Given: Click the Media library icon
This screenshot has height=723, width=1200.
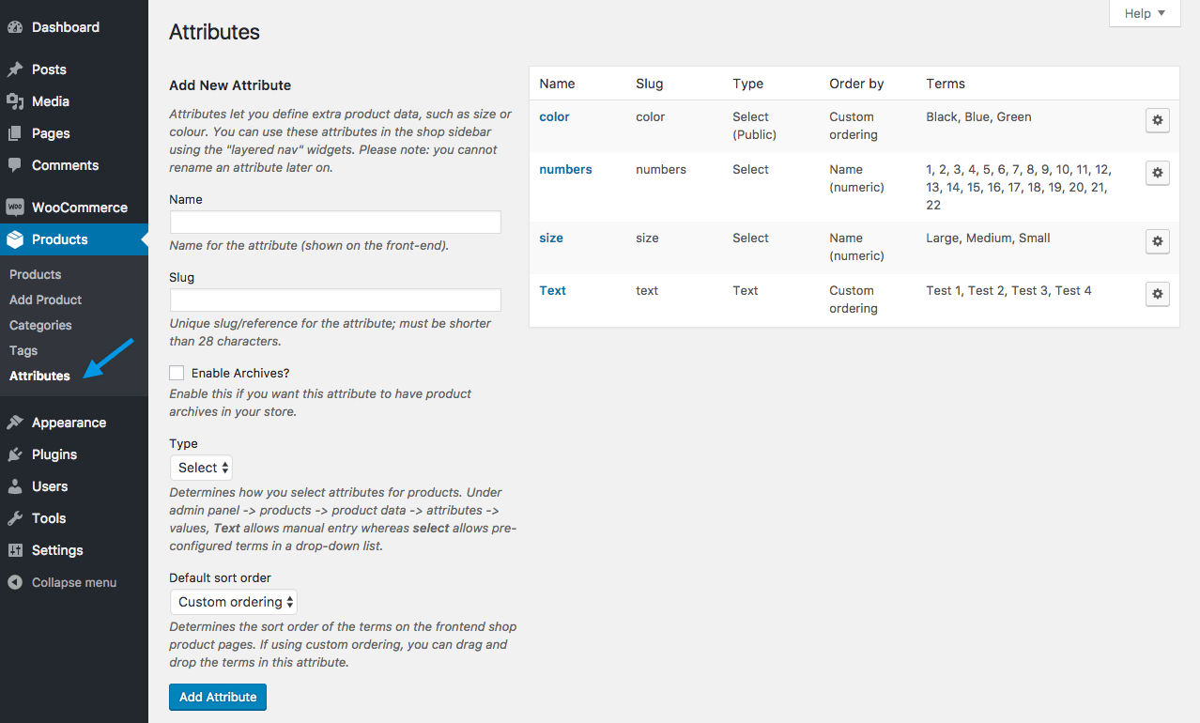Looking at the screenshot, I should coord(15,101).
